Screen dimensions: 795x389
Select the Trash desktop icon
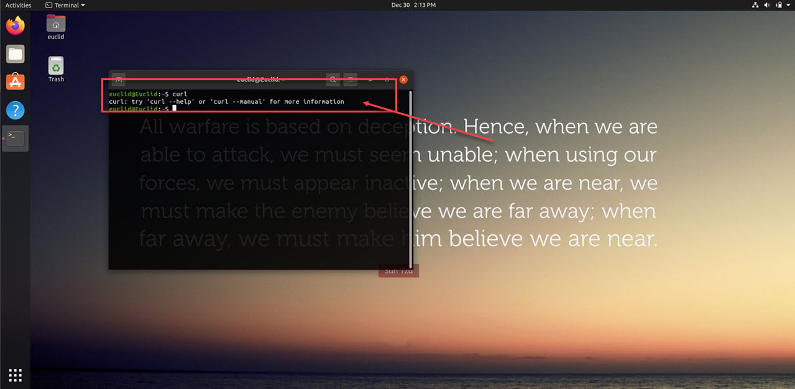tap(56, 70)
